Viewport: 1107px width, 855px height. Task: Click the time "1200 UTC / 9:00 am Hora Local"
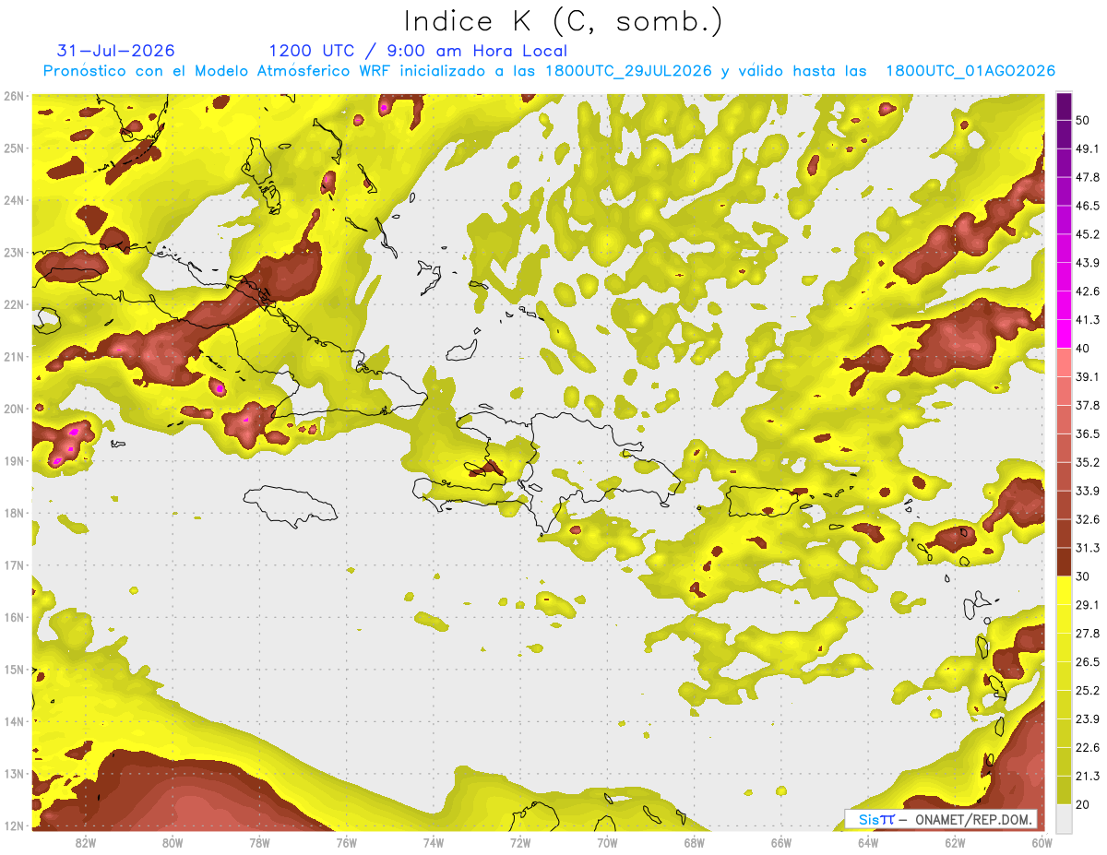point(418,51)
